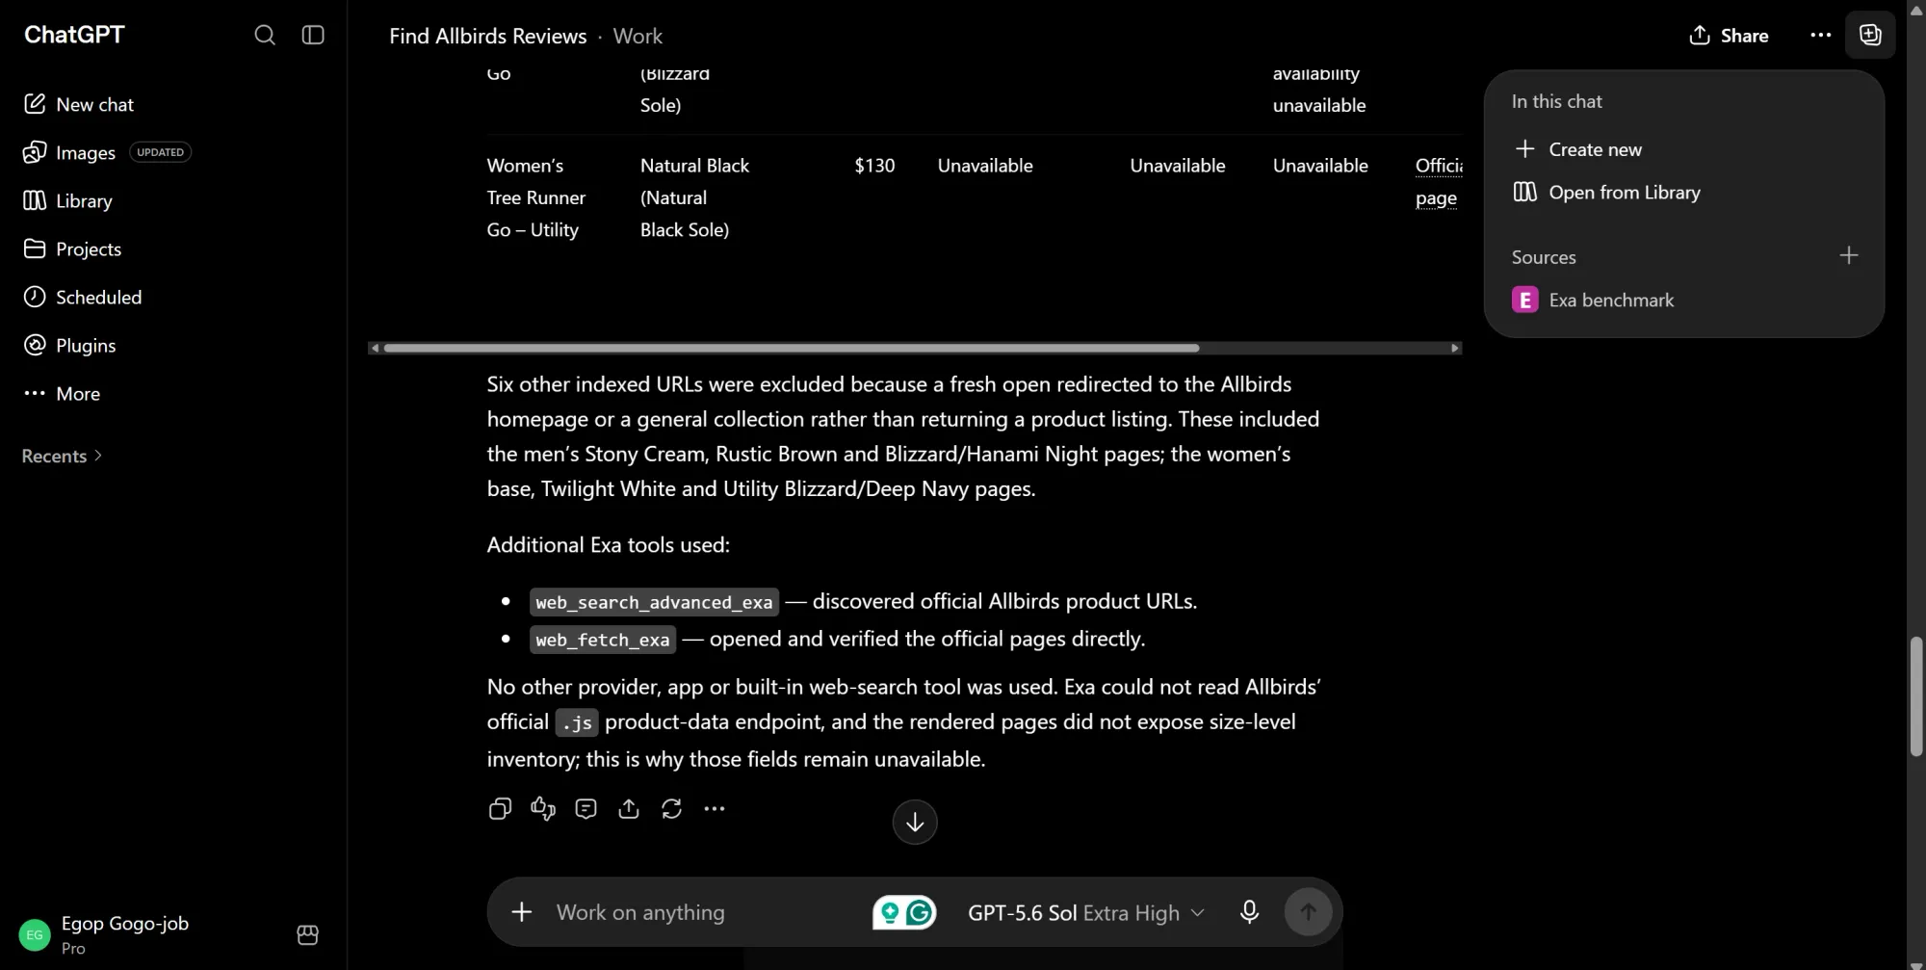Image resolution: width=1926 pixels, height=970 pixels.
Task: Expand the Recents chats section
Action: [62, 456]
